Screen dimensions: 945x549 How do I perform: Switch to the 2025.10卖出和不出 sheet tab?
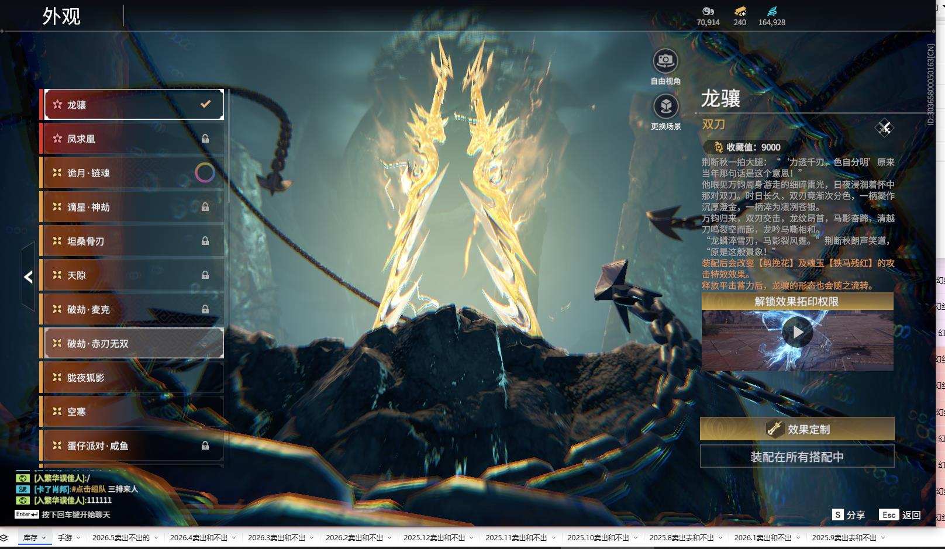coord(598,538)
